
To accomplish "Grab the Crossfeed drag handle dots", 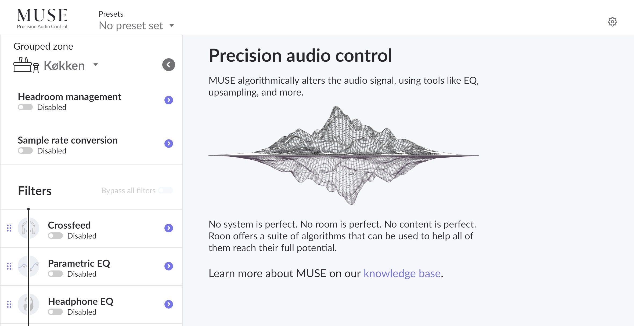I will [x=9, y=228].
